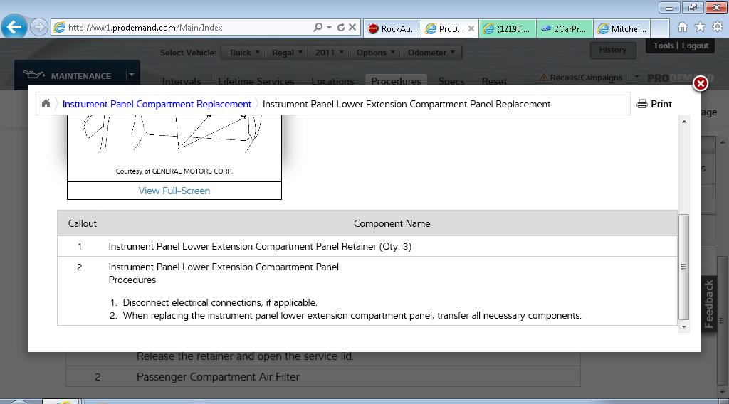
Task: Open the Intervals tab
Action: 182,81
